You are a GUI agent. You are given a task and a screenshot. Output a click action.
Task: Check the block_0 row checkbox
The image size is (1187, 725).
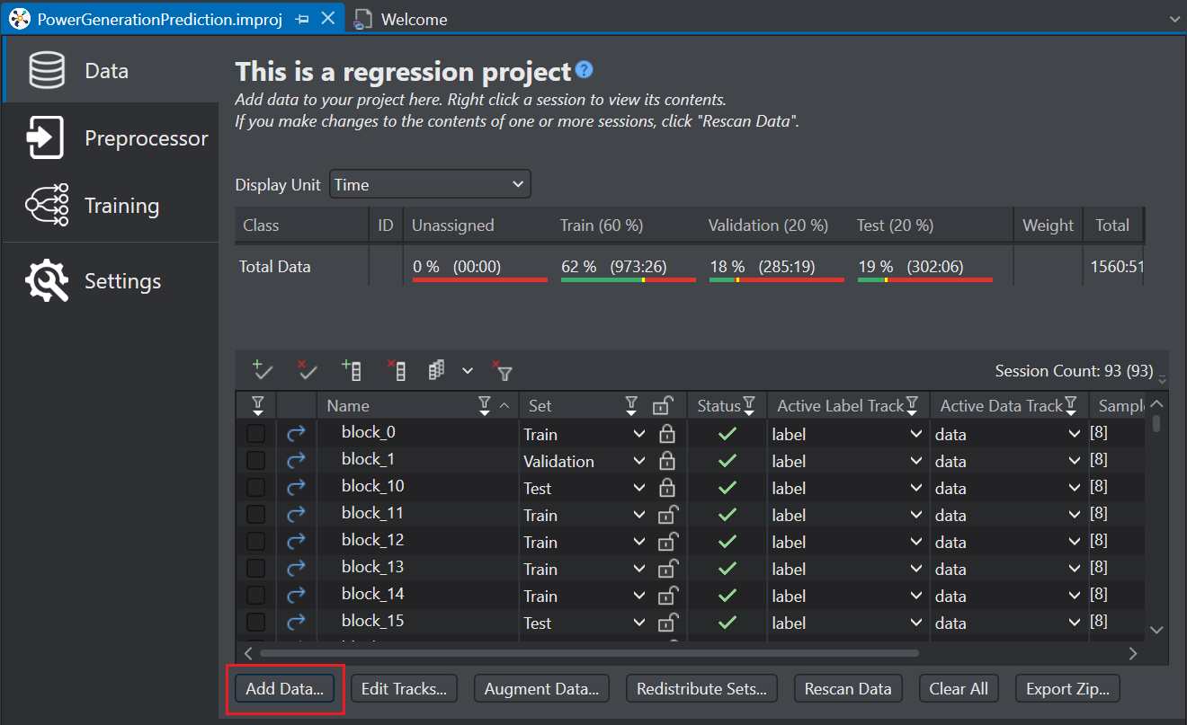point(256,433)
